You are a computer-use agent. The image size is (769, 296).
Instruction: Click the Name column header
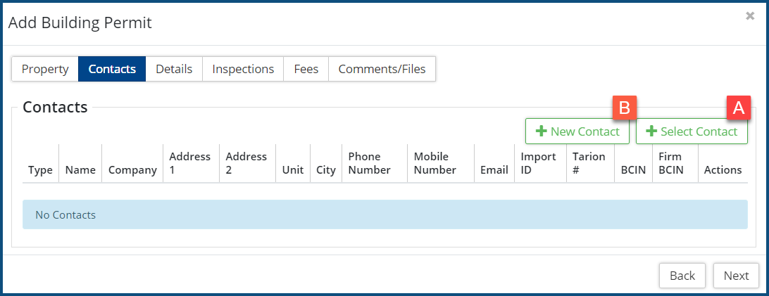(80, 170)
